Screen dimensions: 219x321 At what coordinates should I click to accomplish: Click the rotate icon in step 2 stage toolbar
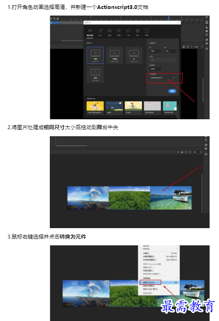click(x=182, y=152)
